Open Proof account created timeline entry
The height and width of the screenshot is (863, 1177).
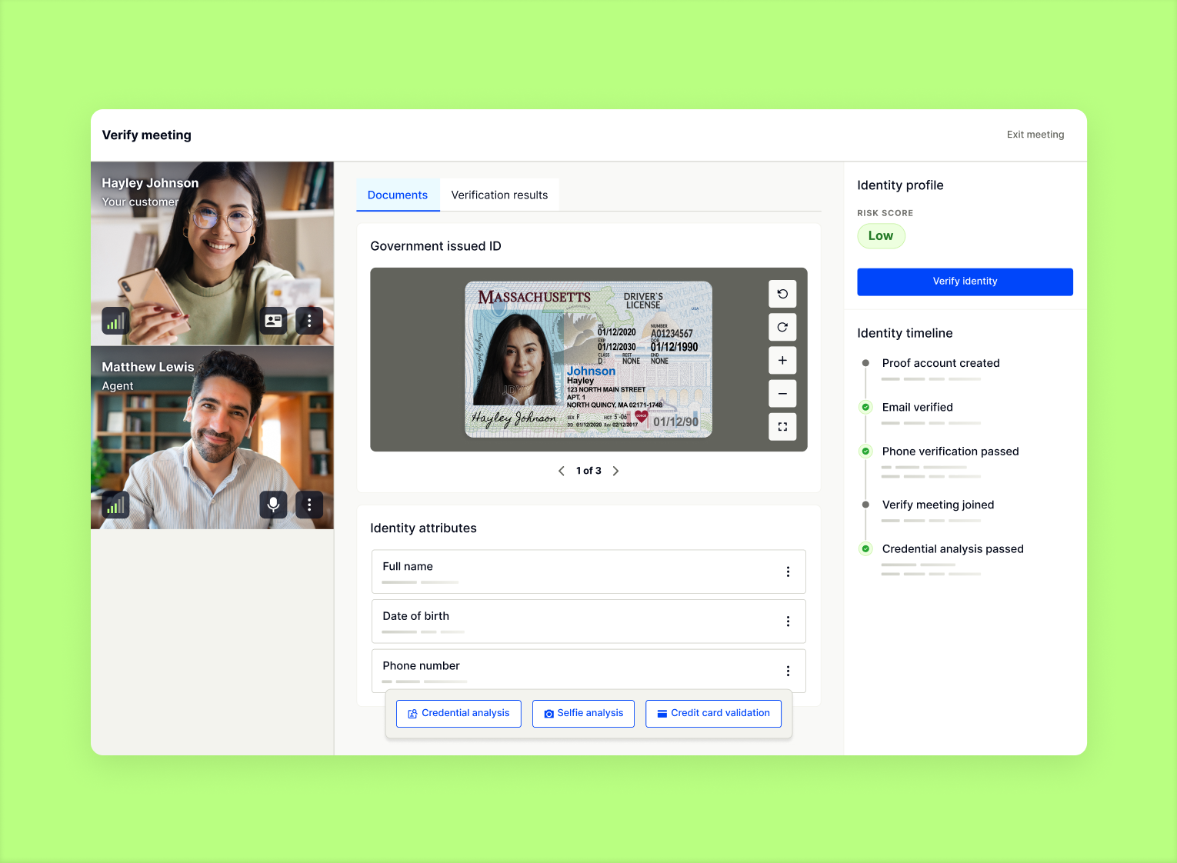coord(941,363)
